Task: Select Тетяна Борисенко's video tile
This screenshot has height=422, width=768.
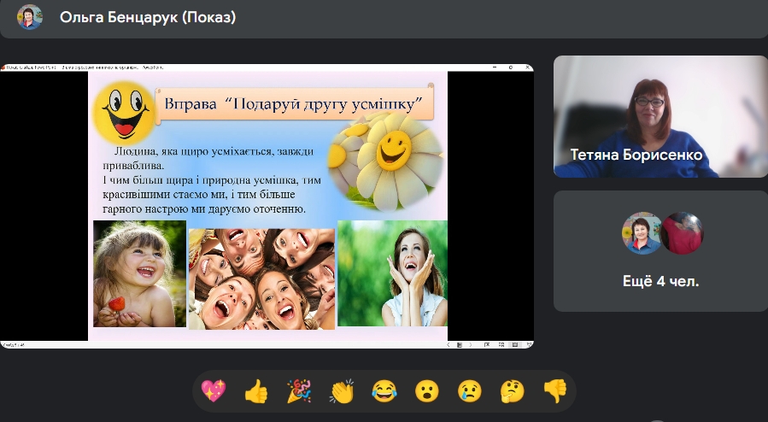Action: pyautogui.click(x=660, y=116)
